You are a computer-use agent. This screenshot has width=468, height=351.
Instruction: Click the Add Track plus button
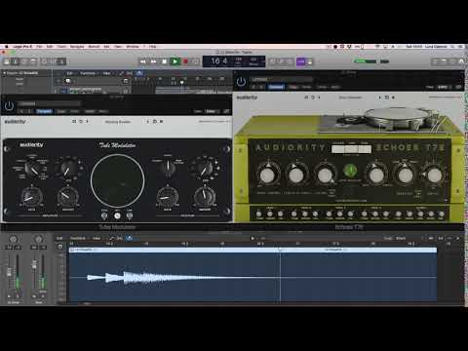pos(58,81)
